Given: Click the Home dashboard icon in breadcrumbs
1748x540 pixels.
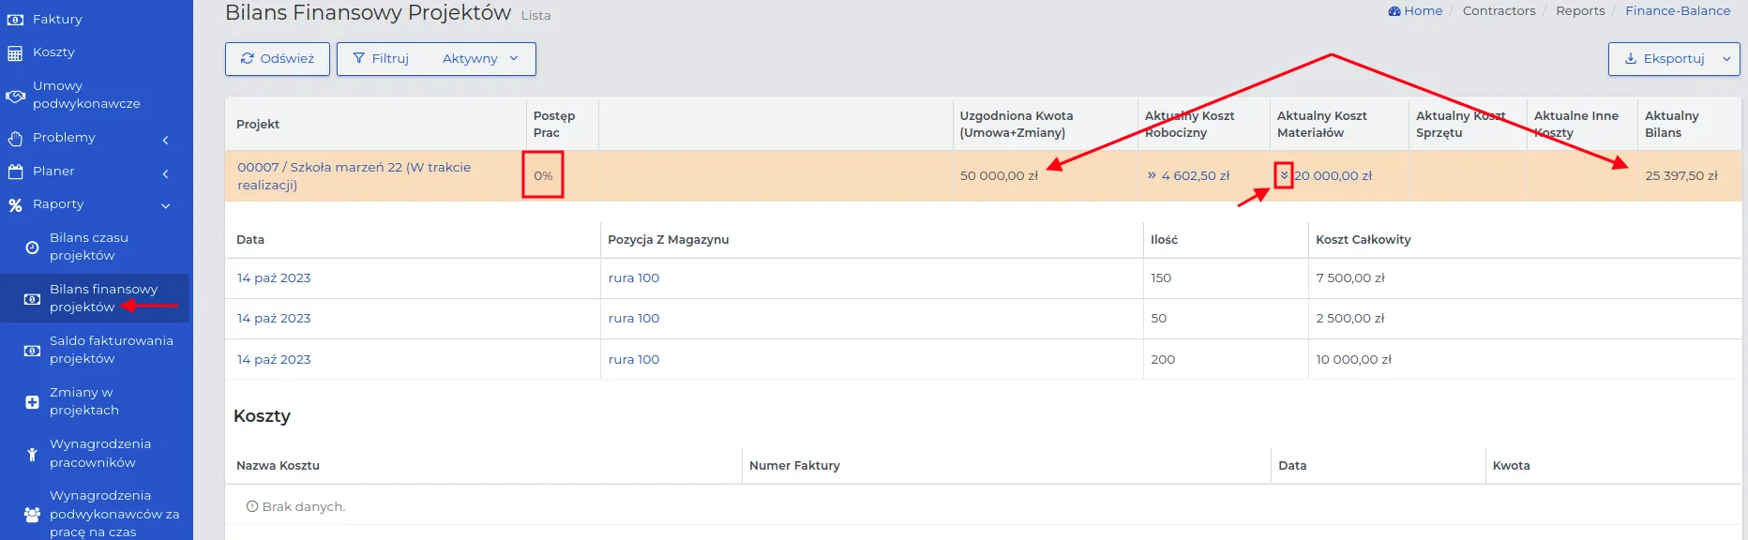Looking at the screenshot, I should pos(1394,11).
